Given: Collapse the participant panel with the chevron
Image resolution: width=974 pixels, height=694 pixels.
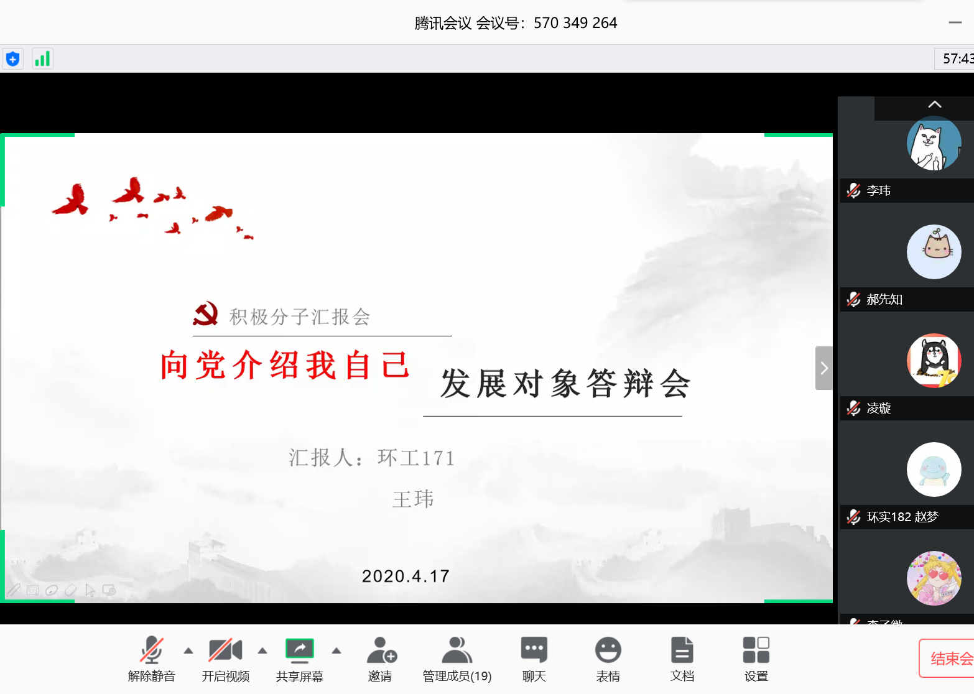Looking at the screenshot, I should click(x=934, y=106).
